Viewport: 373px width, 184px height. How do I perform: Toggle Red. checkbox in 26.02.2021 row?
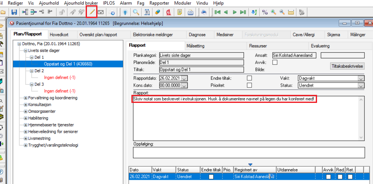tap(340, 177)
